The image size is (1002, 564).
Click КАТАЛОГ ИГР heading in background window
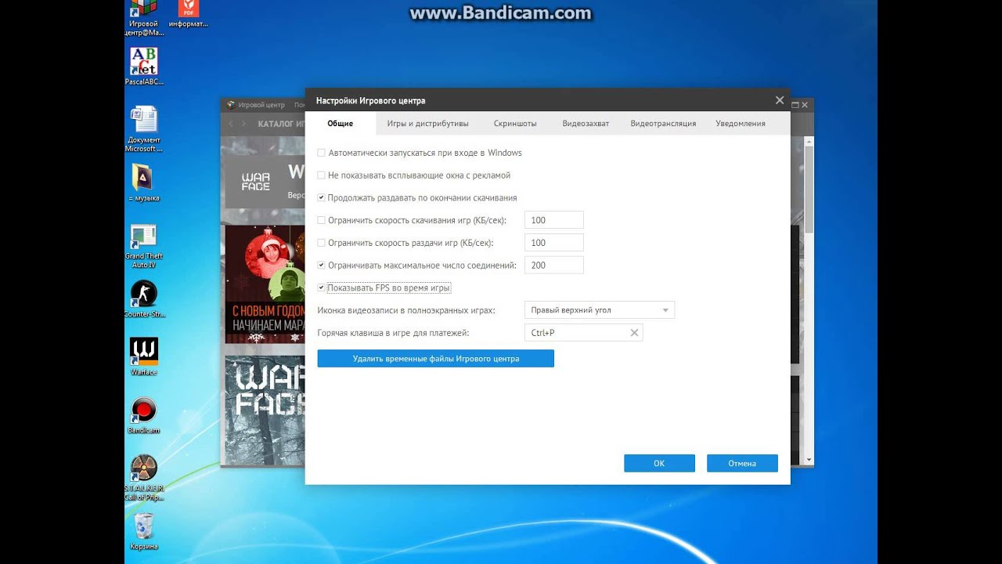(280, 124)
